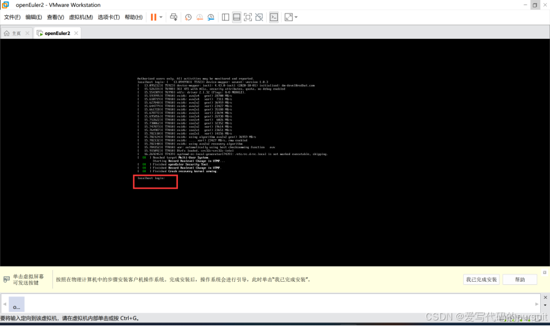The height and width of the screenshot is (326, 550).
Task: Click the 'Authorized users only' console line
Action: tap(195, 79)
